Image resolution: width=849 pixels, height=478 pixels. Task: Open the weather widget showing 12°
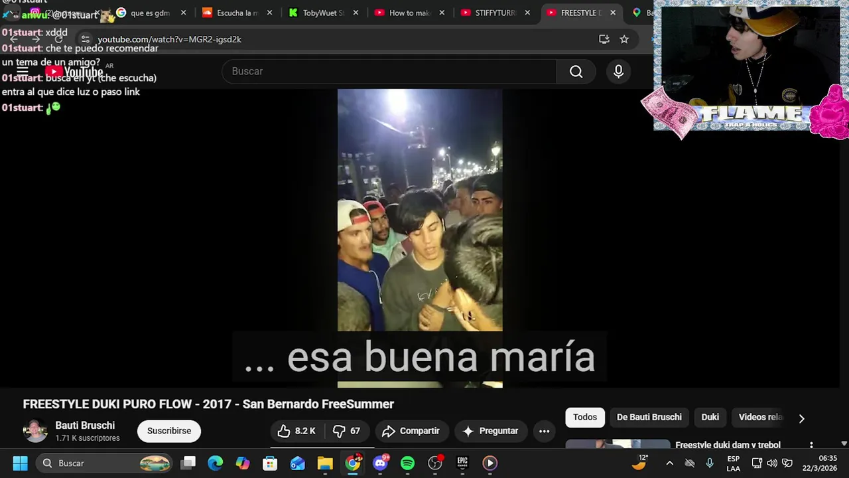[640, 463]
